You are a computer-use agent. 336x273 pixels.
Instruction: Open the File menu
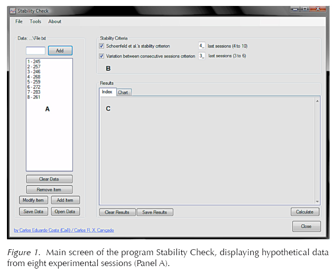[19, 21]
